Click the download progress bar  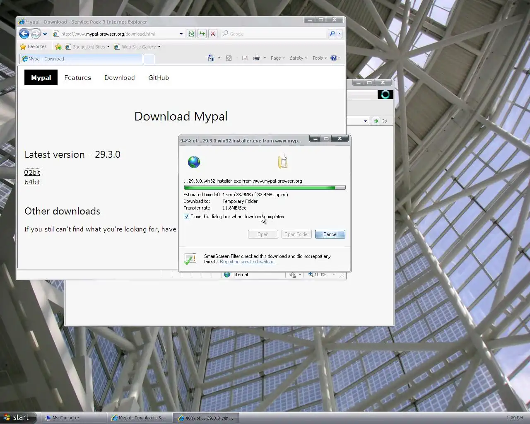[x=265, y=188]
